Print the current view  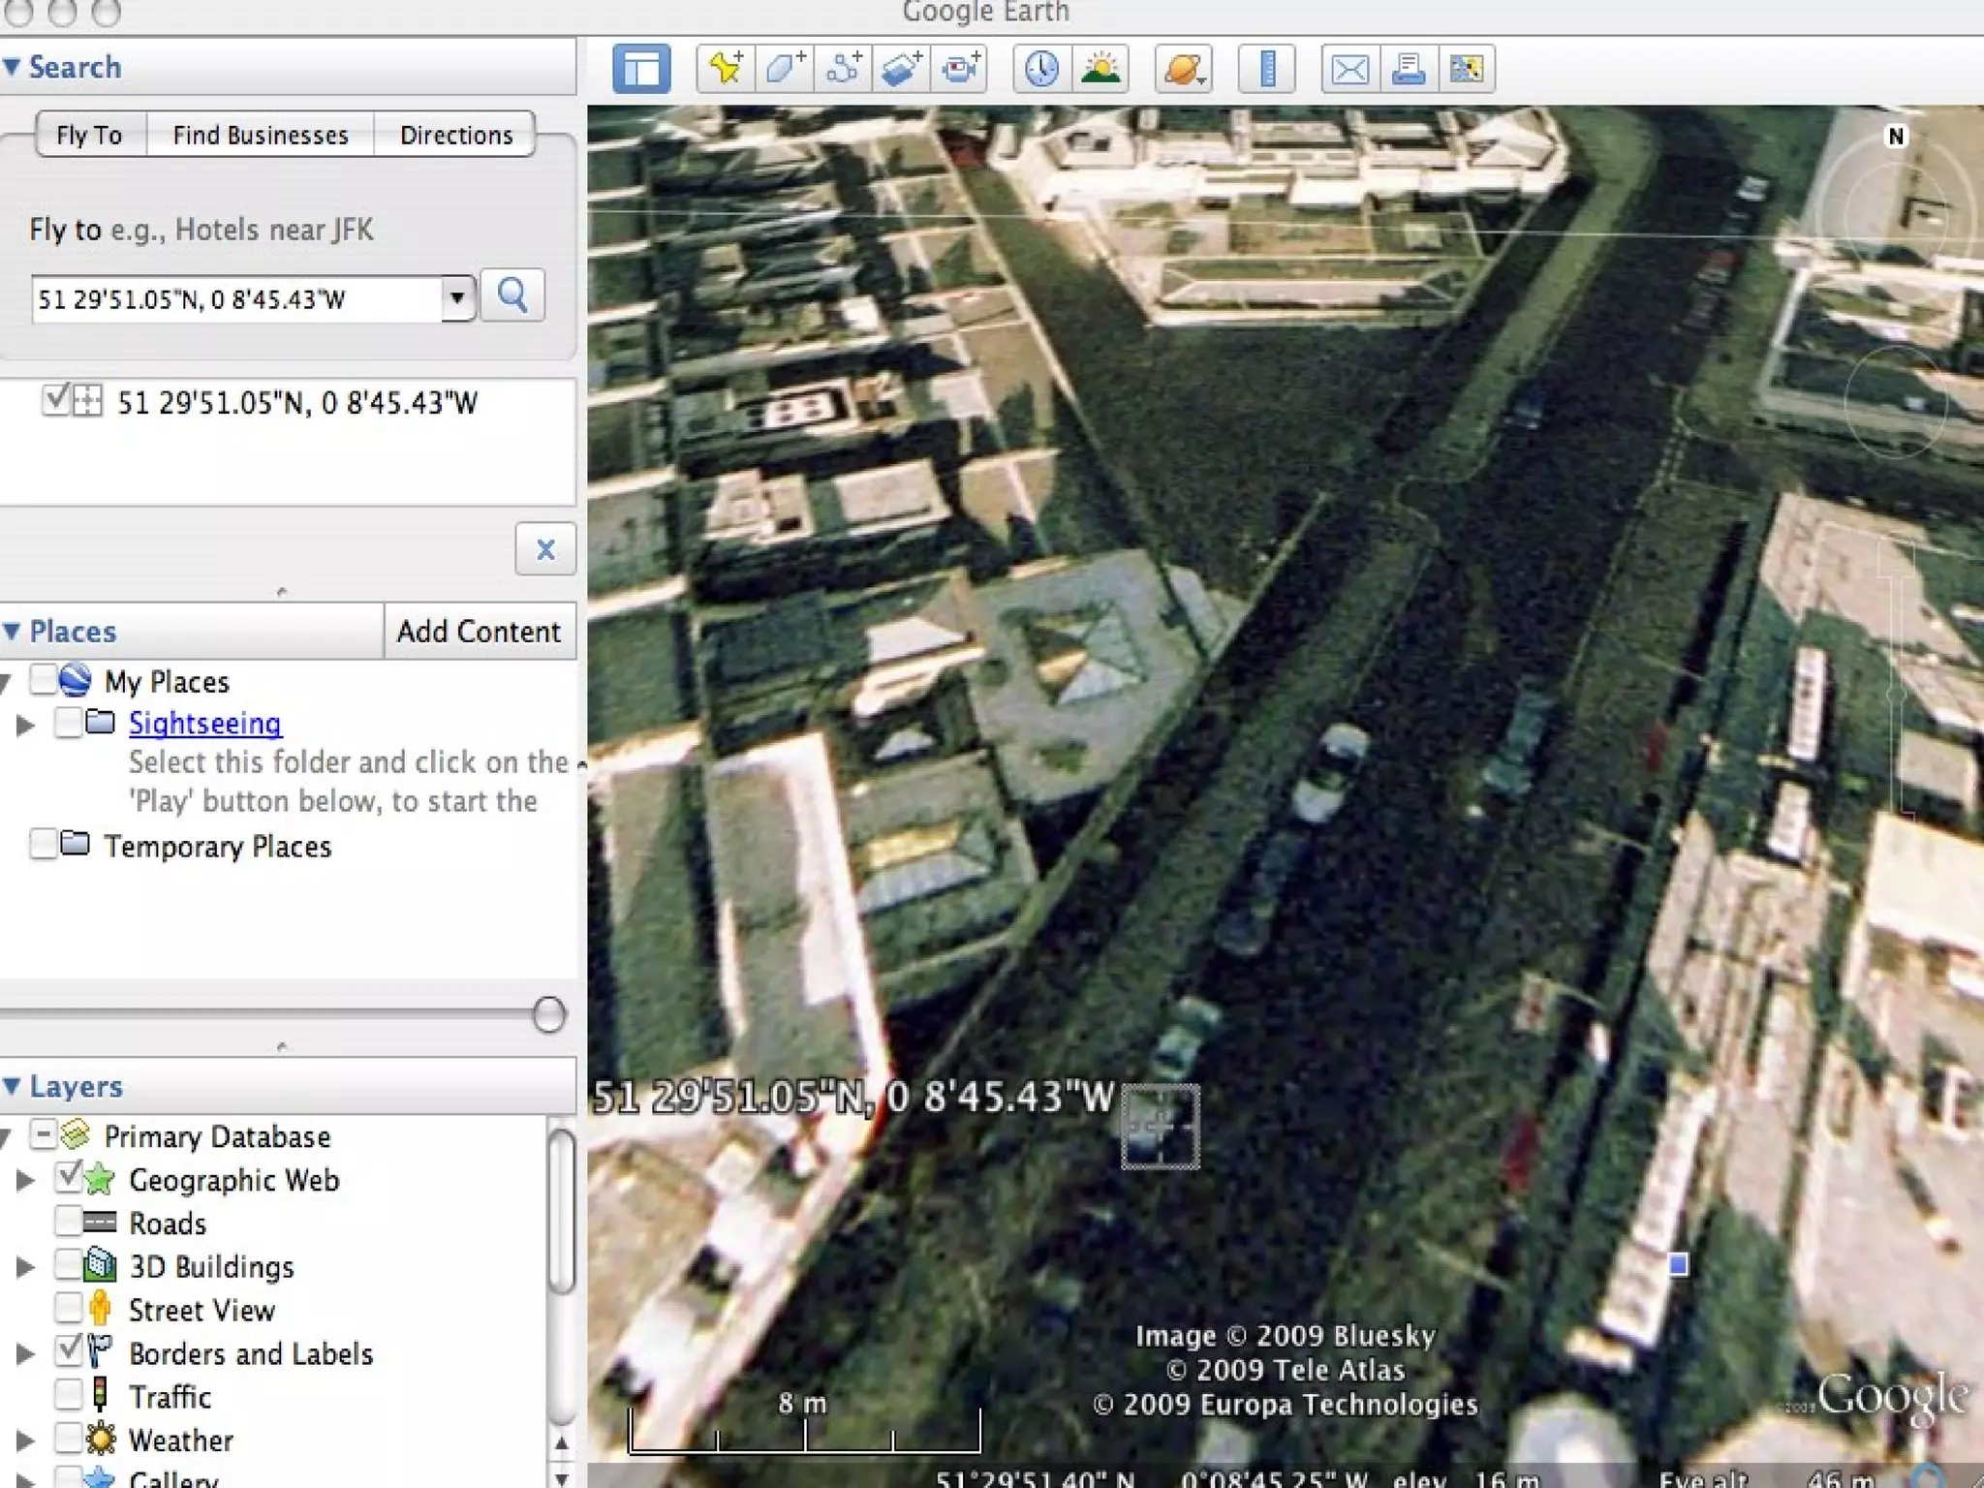point(1409,69)
